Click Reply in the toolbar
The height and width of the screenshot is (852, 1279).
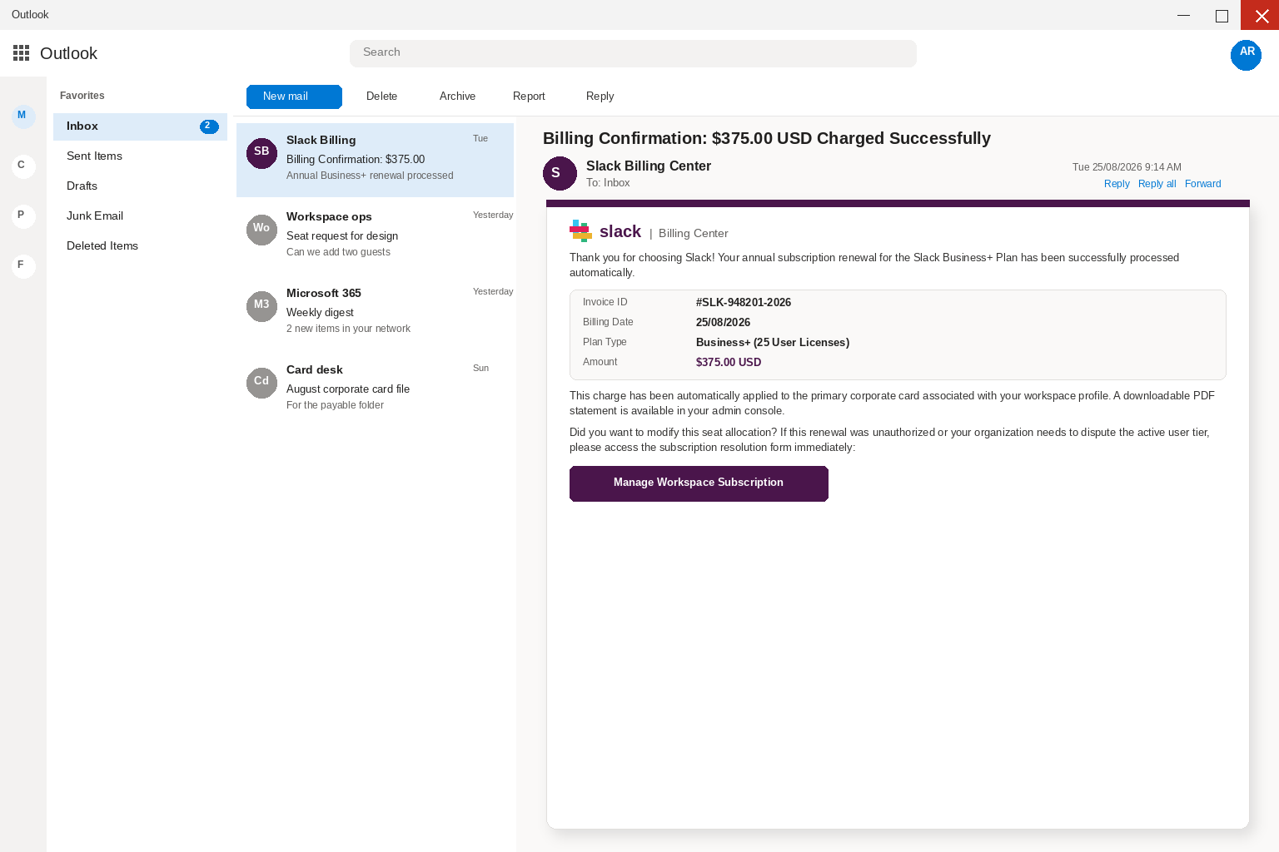point(600,97)
